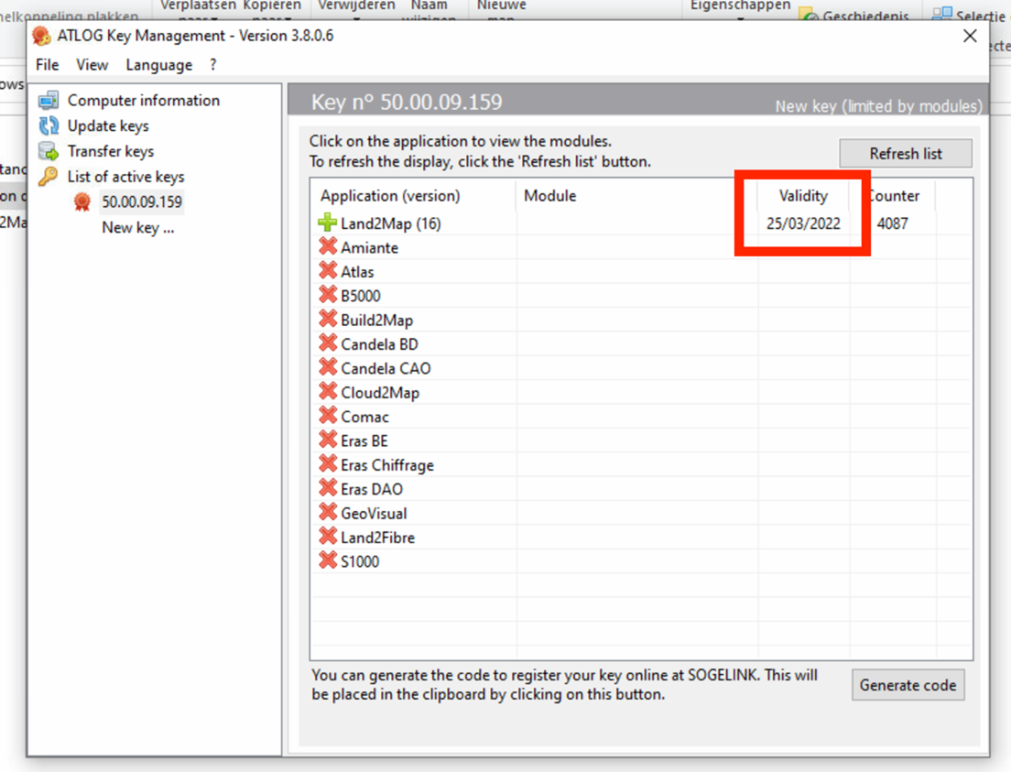Select key 50.00.09.159 in the sidebar tree
The image size is (1011, 772).
[142, 201]
